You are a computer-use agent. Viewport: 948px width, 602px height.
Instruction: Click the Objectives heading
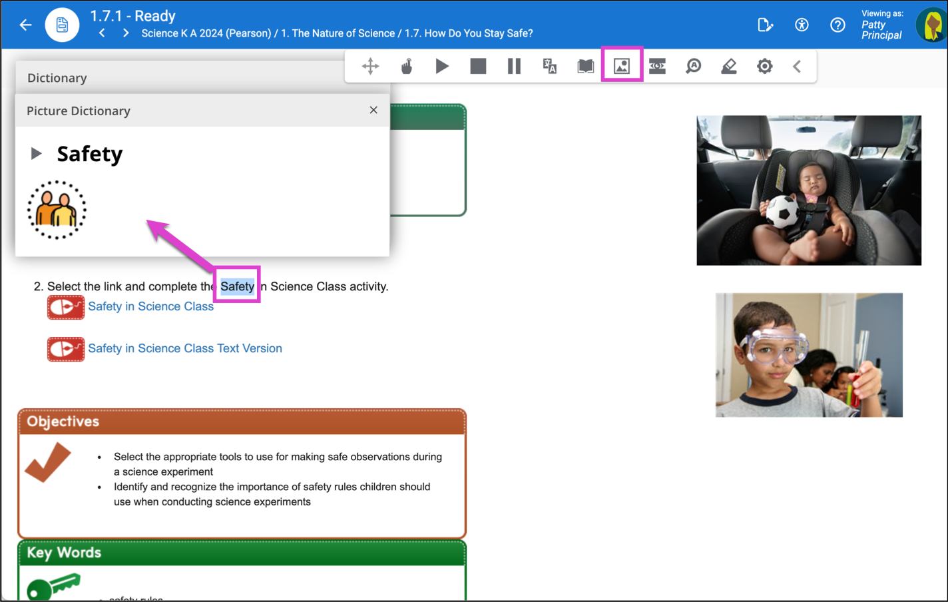[x=63, y=422]
